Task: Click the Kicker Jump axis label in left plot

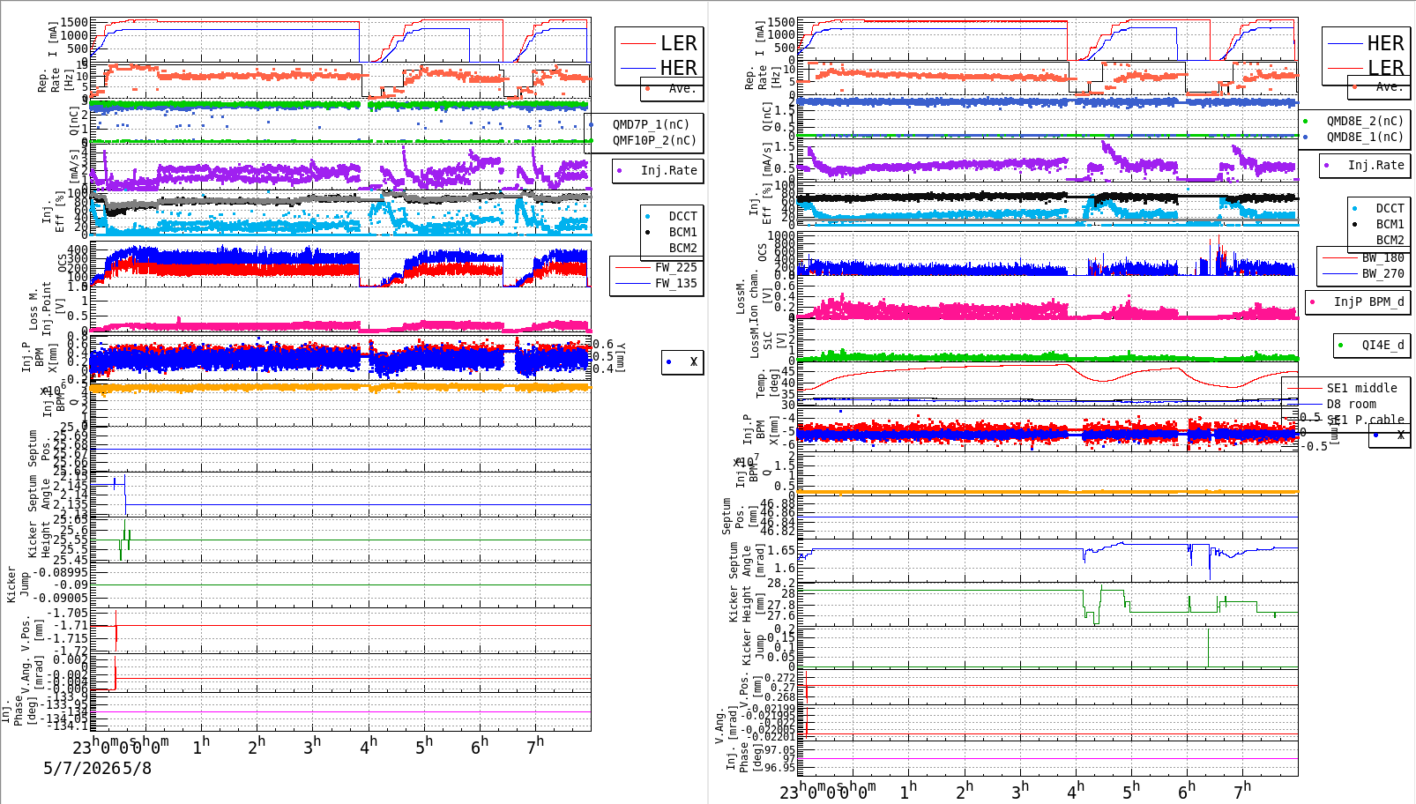Action: click(18, 584)
